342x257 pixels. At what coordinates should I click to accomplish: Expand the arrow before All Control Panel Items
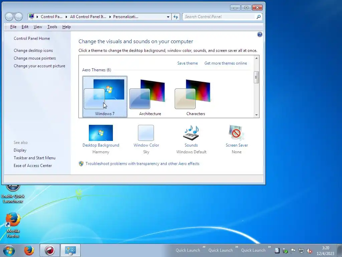pyautogui.click(x=66, y=17)
